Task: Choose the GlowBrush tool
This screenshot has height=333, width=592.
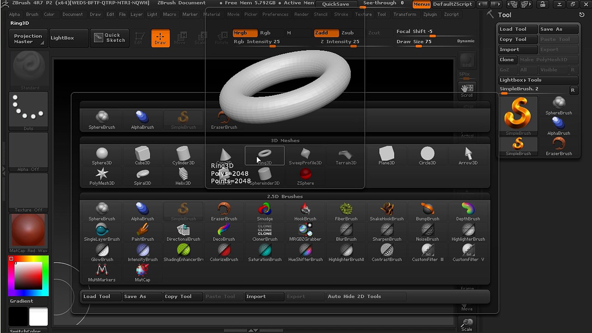Action: pos(102,253)
